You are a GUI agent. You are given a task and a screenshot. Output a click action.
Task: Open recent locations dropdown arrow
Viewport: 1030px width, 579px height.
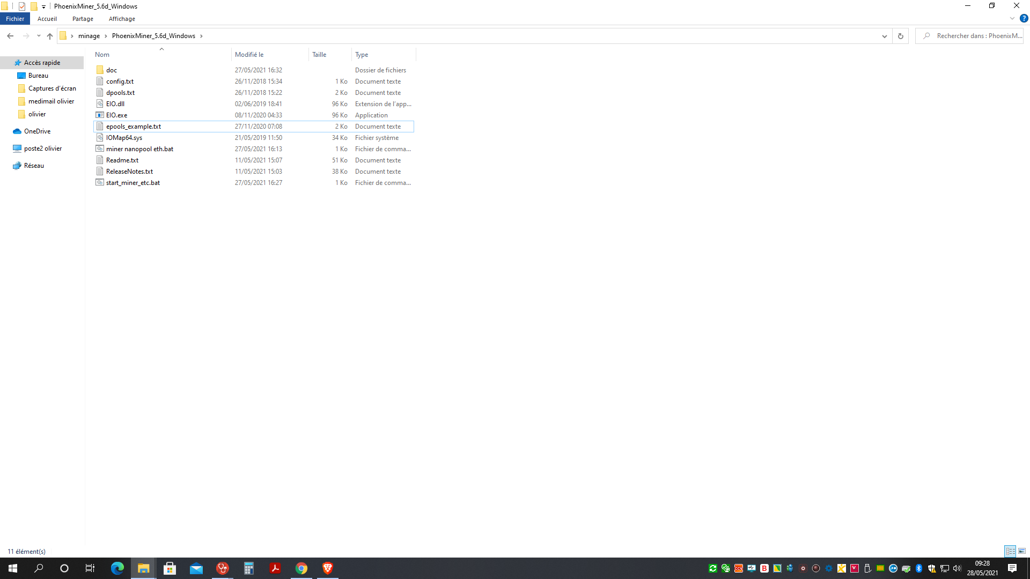pyautogui.click(x=39, y=36)
